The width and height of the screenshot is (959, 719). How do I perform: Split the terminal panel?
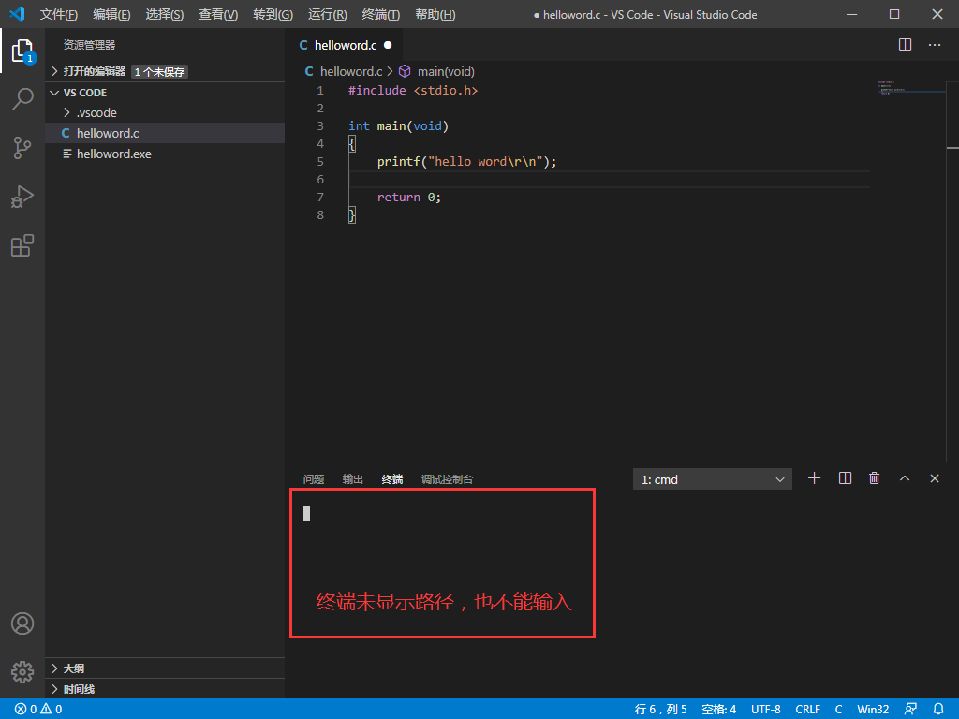[844, 478]
